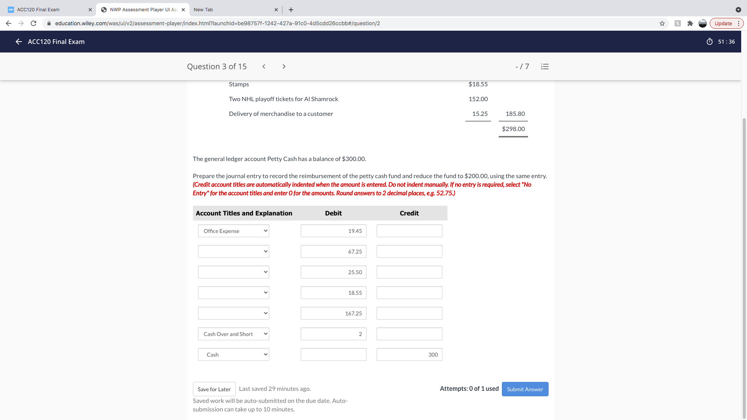The height and width of the screenshot is (420, 747).
Task: Open the browser extensions puzzle icon
Action: pyautogui.click(x=690, y=23)
